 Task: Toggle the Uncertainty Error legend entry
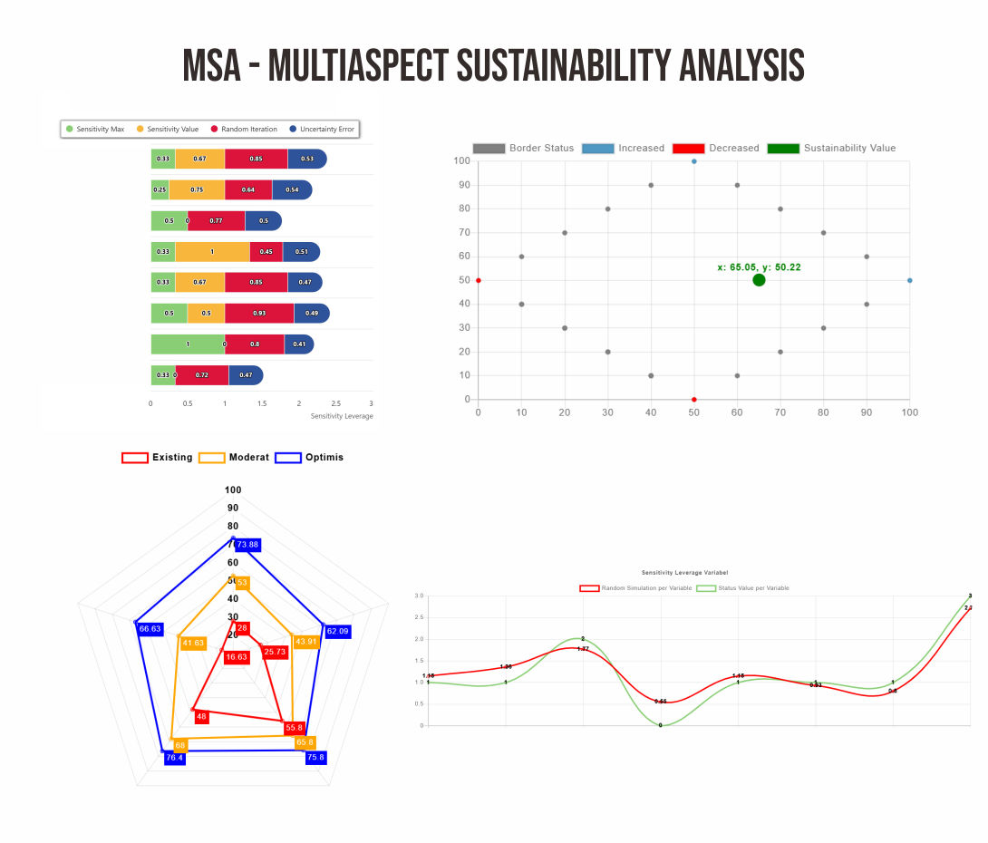coord(320,130)
